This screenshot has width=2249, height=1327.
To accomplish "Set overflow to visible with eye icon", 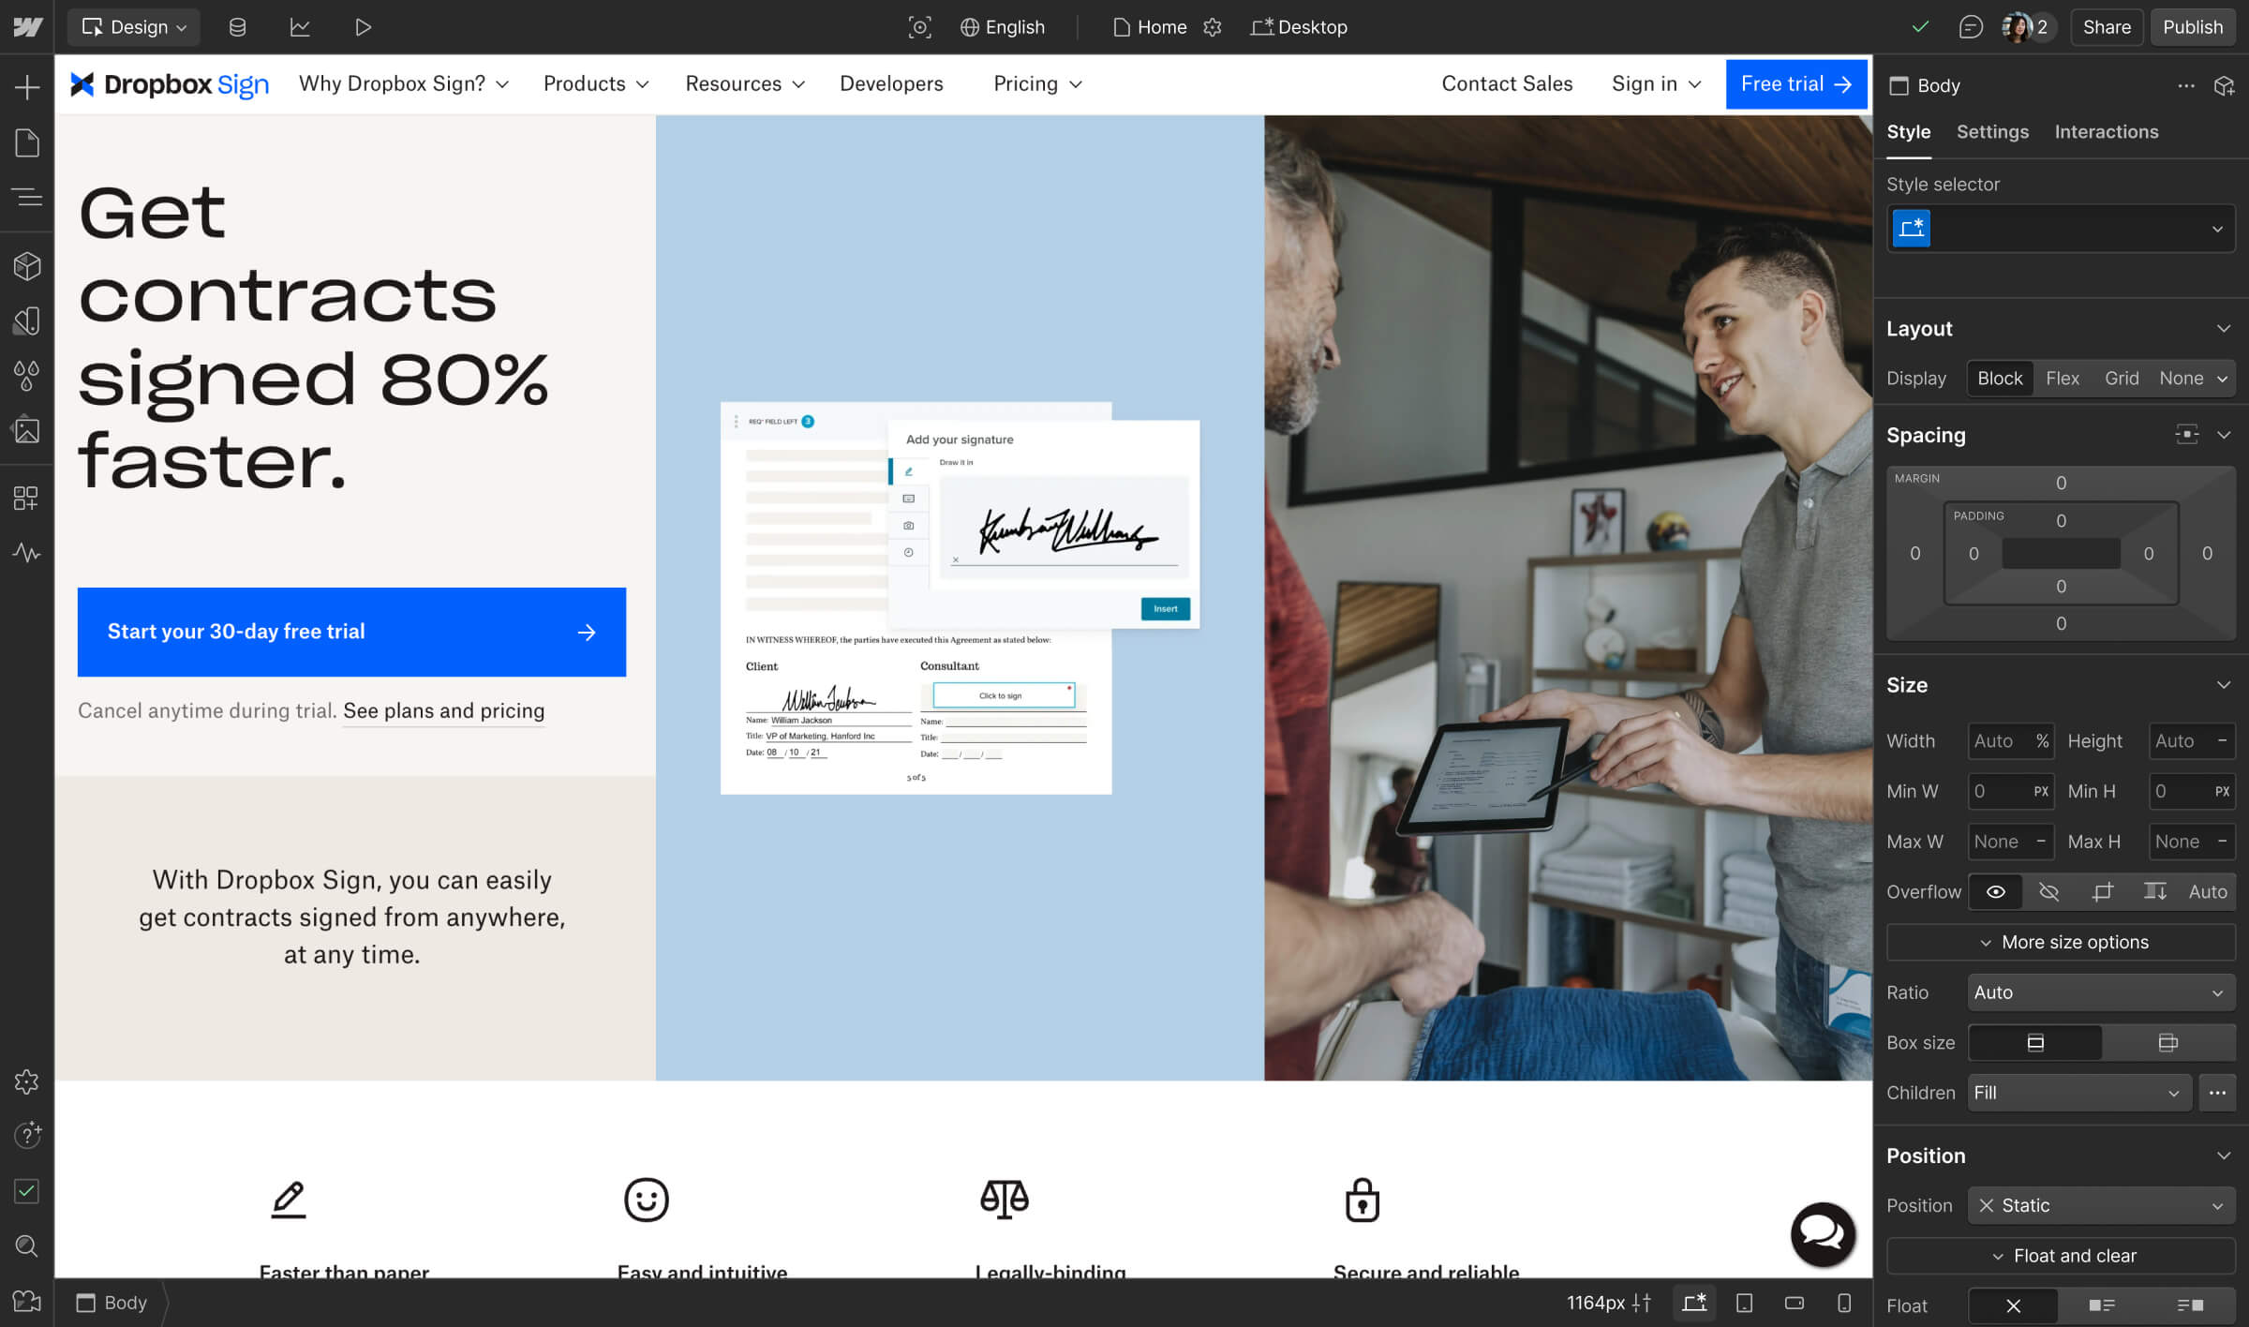I will coord(1996,891).
